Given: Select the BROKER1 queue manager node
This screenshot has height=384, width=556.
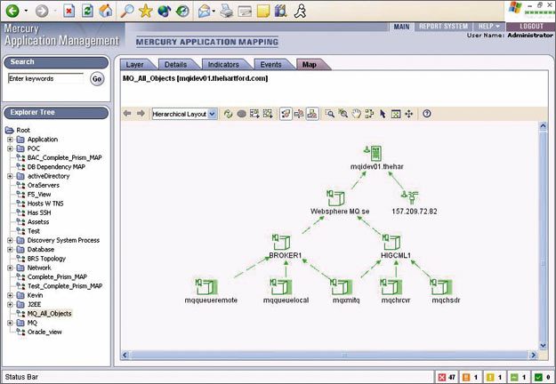Looking at the screenshot, I should point(285,246).
